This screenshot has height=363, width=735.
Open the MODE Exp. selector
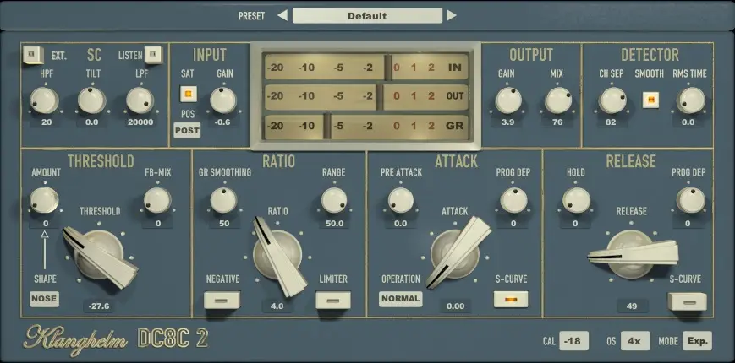point(697,341)
